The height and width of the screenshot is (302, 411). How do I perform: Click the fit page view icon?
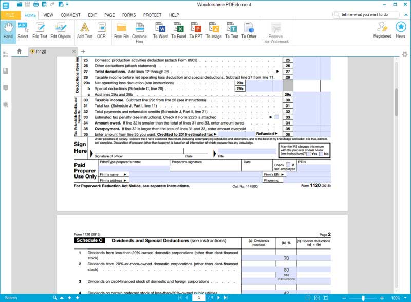[x=317, y=298]
